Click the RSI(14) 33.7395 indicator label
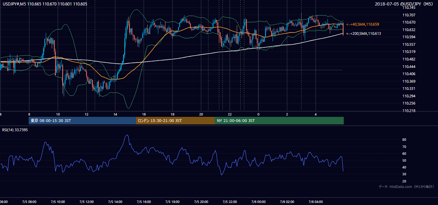This screenshot has width=438, height=205. [15, 130]
